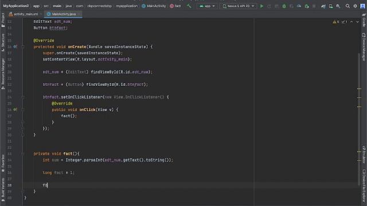Click the Debug app bug icon
Screen dimensions: 367x206
284,6
